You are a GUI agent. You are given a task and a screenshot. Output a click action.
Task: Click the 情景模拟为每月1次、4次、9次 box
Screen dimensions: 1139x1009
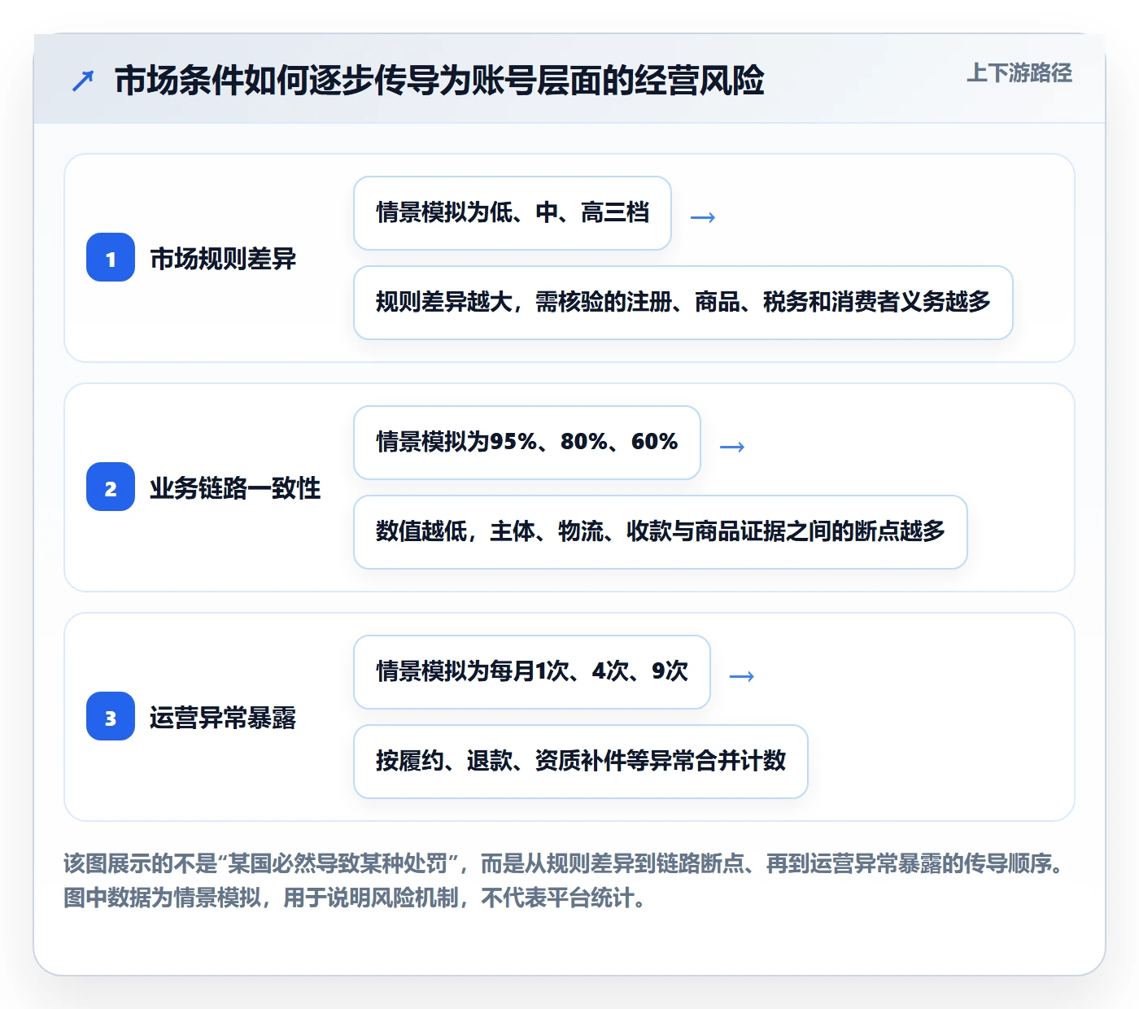point(532,672)
